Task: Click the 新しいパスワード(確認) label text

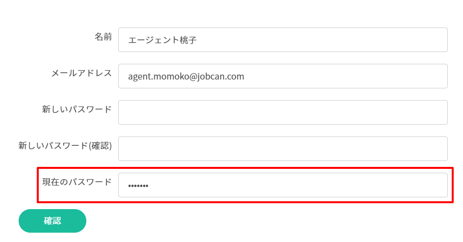Action: 65,146
